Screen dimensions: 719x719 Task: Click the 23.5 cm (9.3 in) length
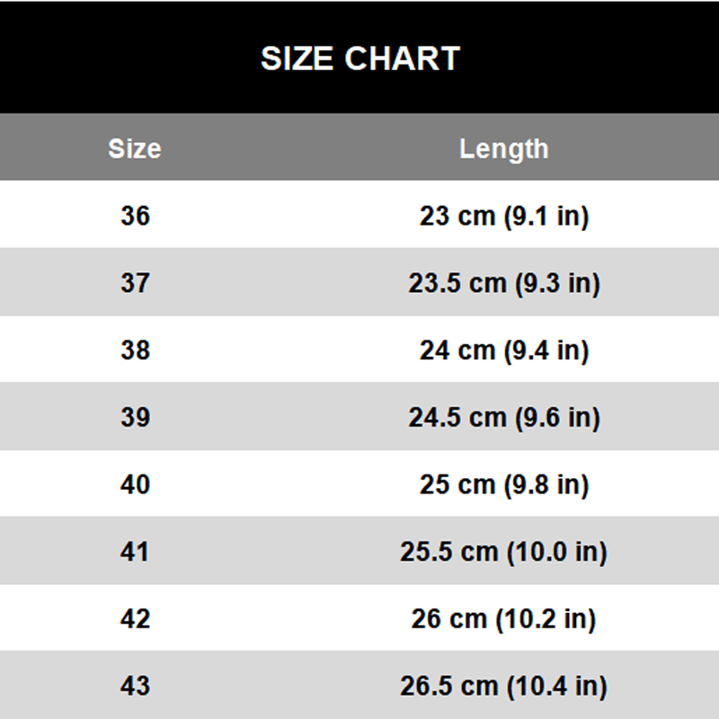[503, 283]
